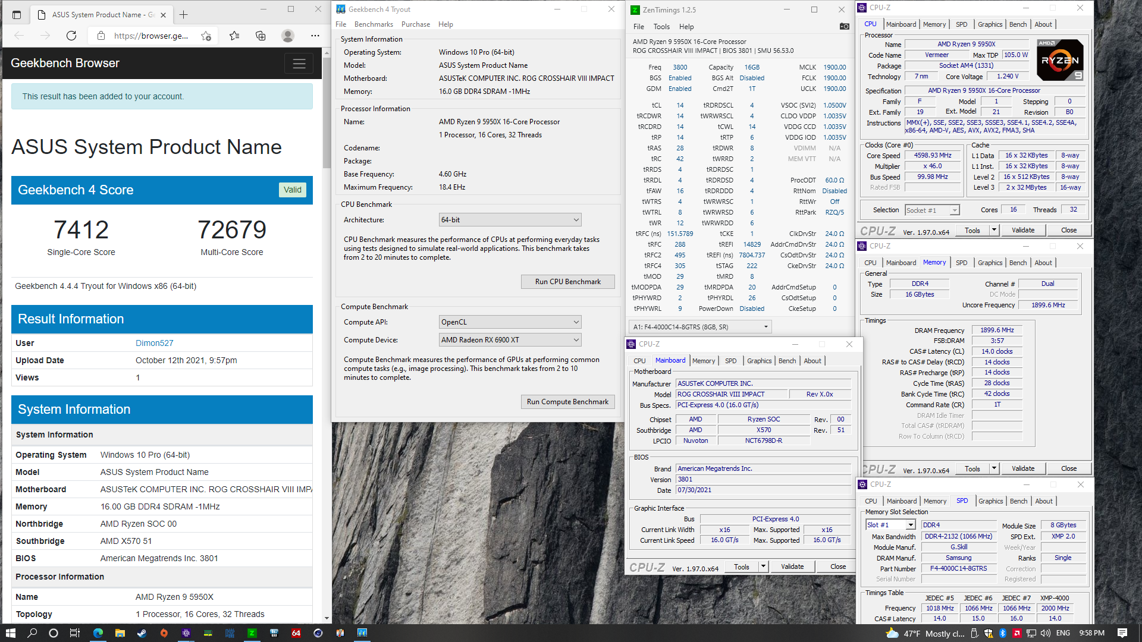Viewport: 1142px width, 642px height.
Task: Open Edge Collections
Action: [x=261, y=36]
